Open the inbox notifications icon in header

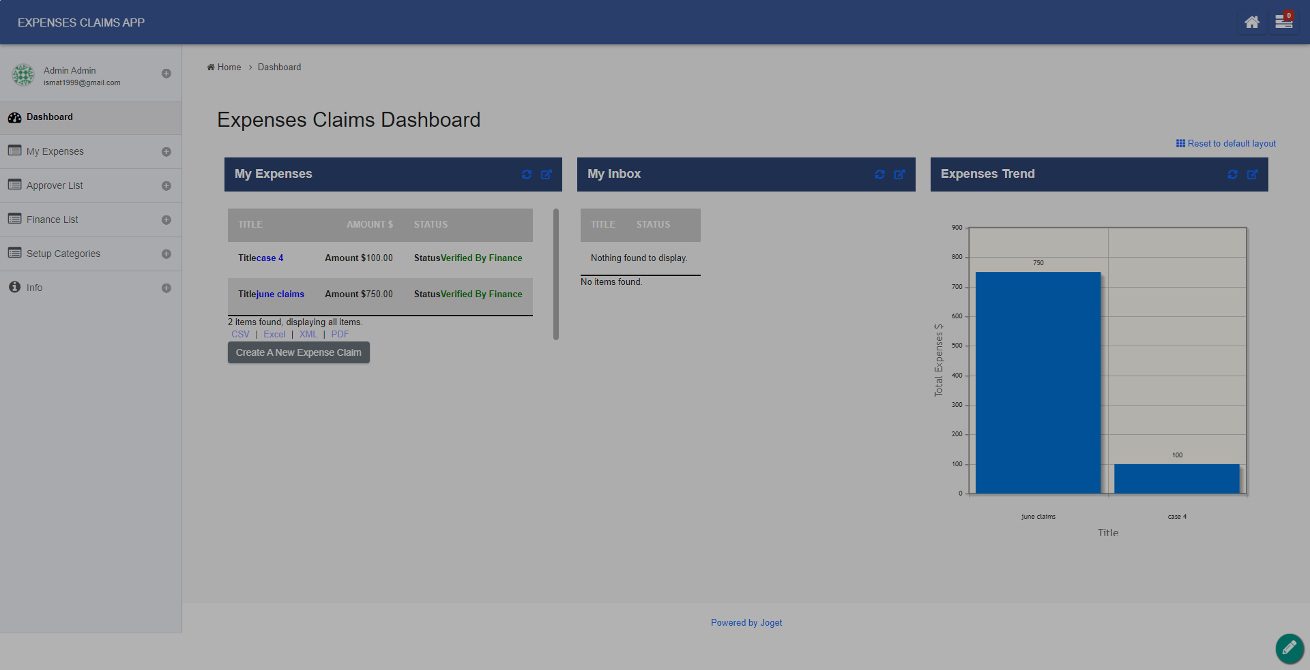click(1283, 22)
